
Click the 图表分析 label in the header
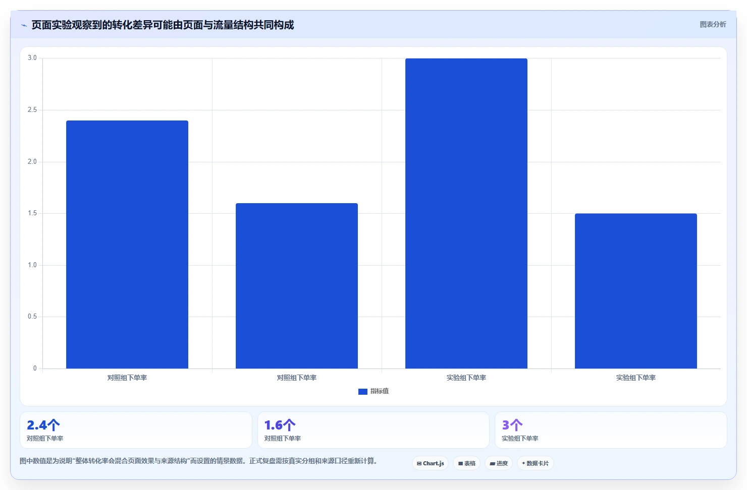pyautogui.click(x=713, y=24)
